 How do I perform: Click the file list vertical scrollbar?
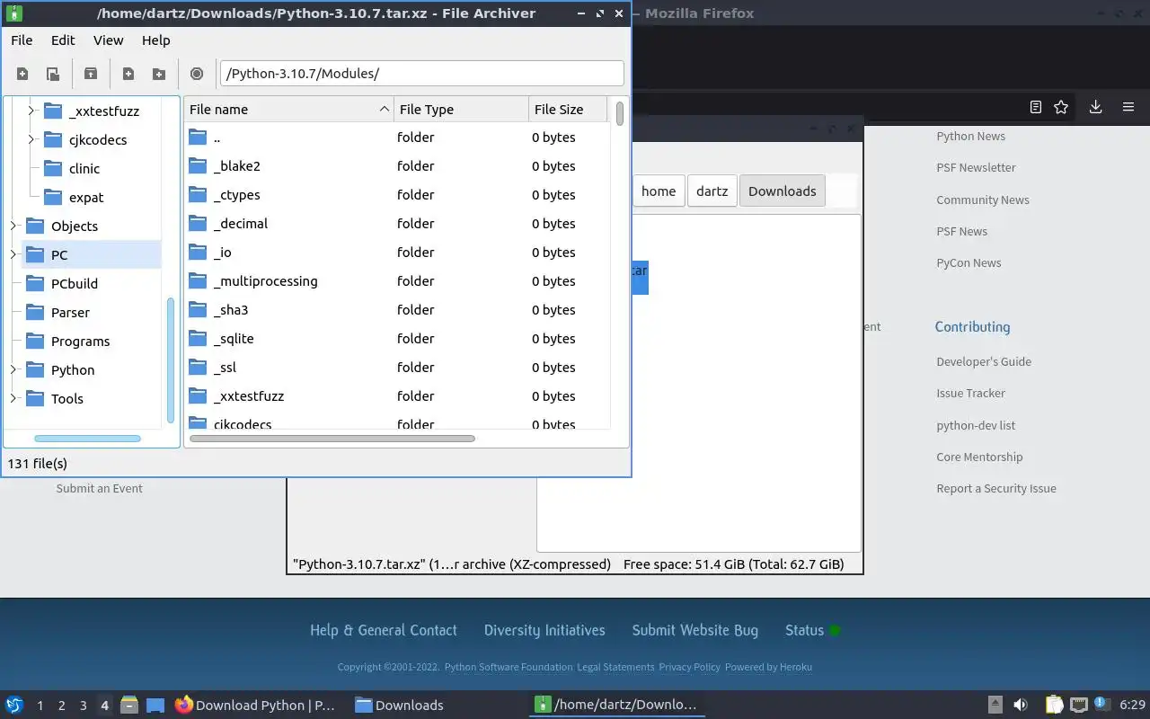pos(619,113)
